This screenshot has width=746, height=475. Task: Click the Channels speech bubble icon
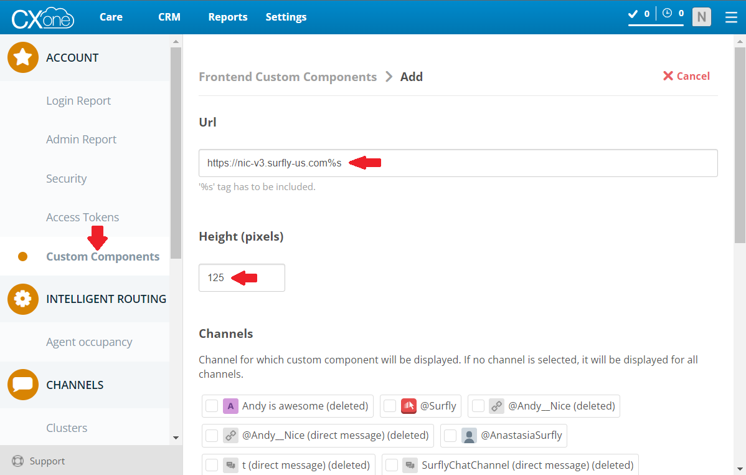pos(23,385)
